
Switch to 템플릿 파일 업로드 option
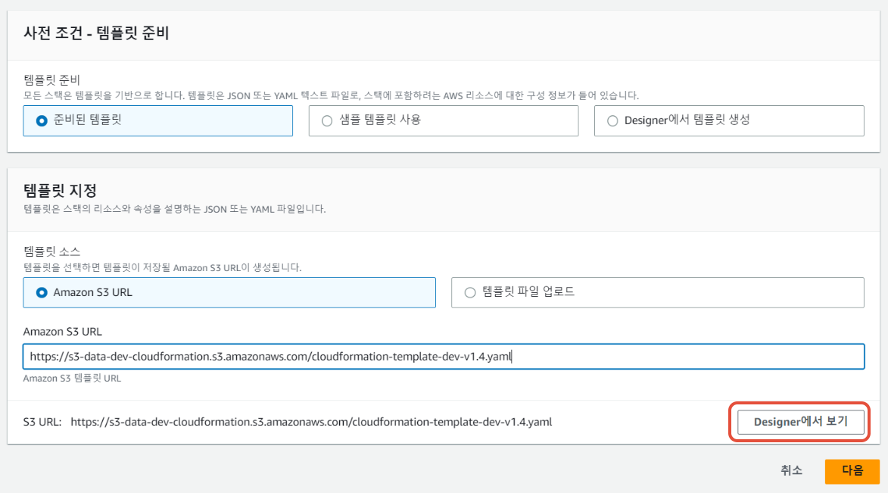point(469,292)
